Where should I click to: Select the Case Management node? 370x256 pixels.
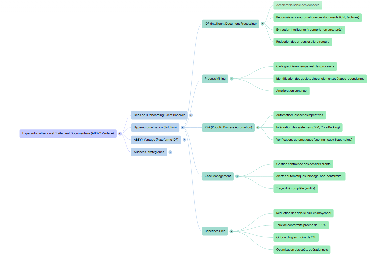point(218,176)
